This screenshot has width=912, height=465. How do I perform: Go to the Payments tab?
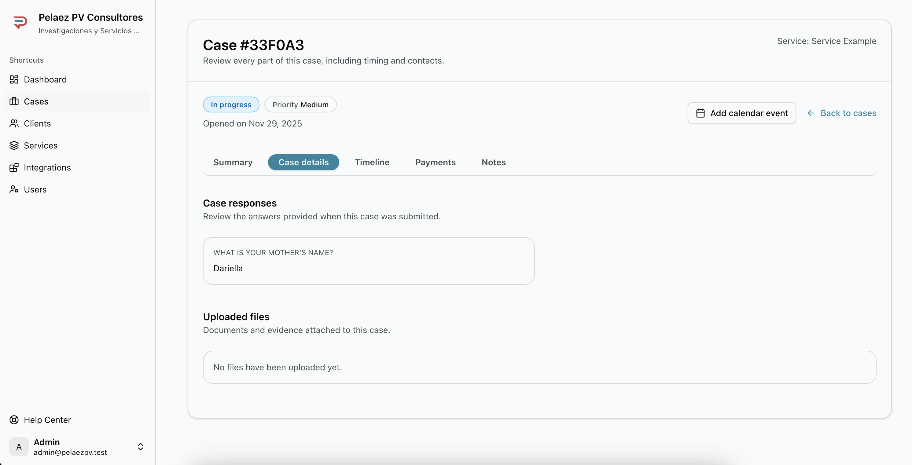coord(435,163)
